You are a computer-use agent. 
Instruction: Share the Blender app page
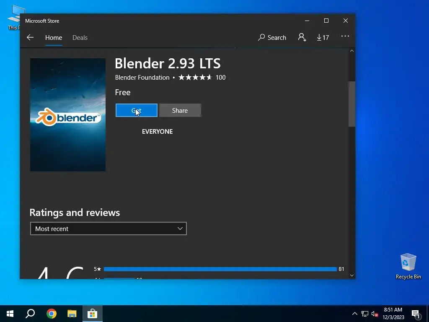pyautogui.click(x=180, y=110)
